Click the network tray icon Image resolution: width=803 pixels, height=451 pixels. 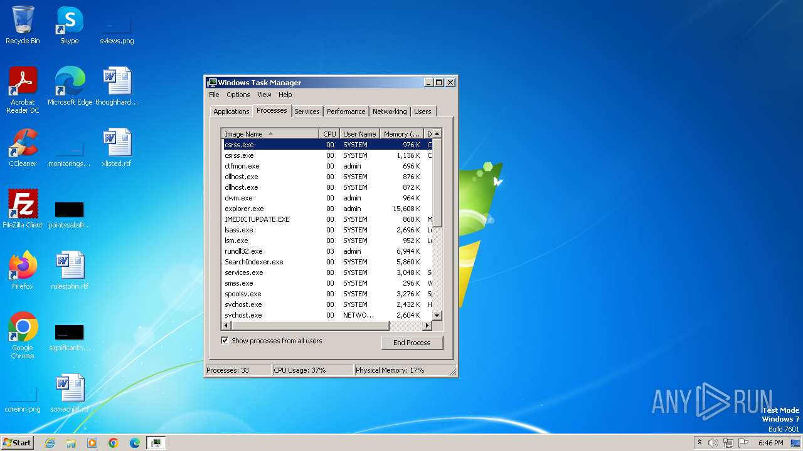728,443
